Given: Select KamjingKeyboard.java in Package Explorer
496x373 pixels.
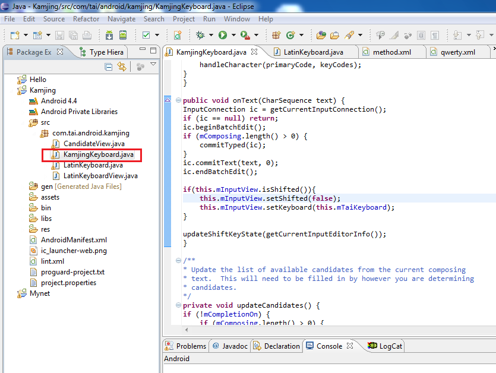Looking at the screenshot, I should point(92,154).
